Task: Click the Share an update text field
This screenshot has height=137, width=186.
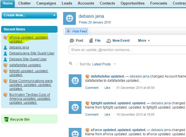Action: 127,50
